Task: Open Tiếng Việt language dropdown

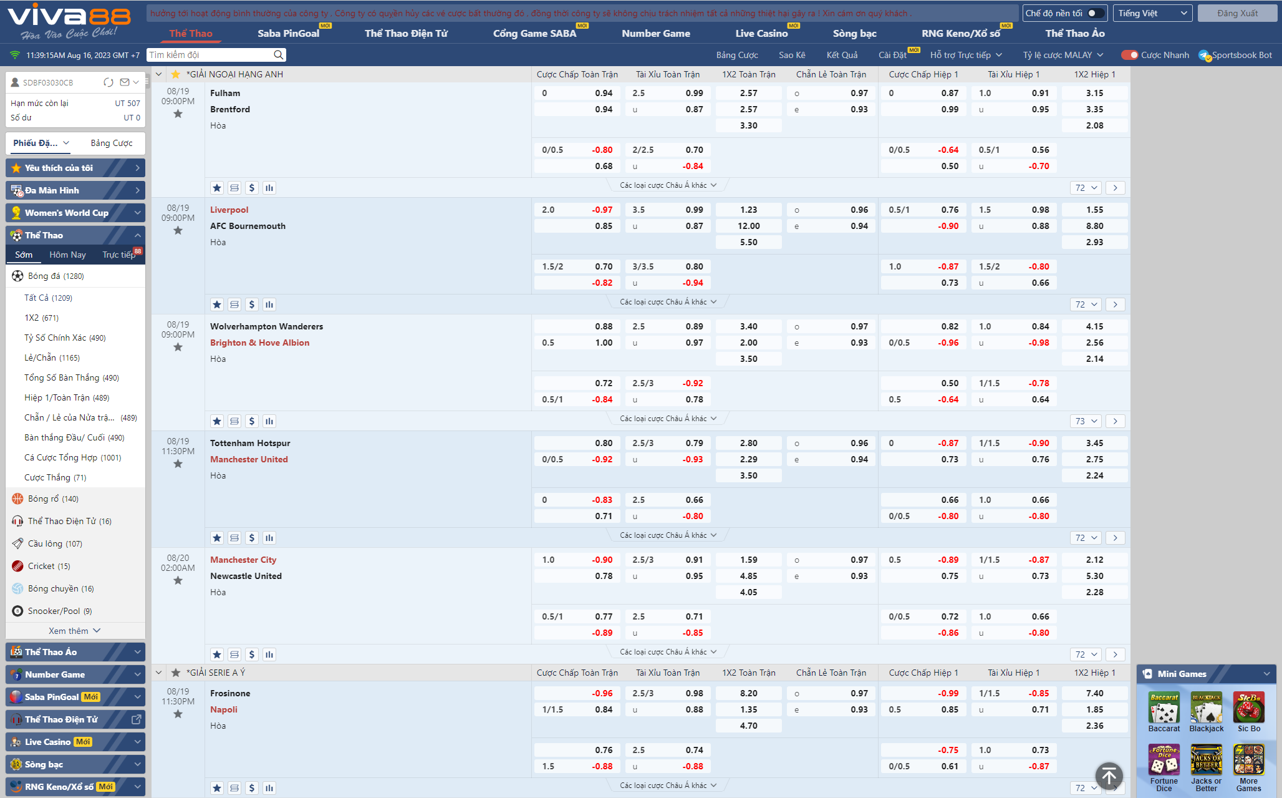Action: click(1152, 13)
